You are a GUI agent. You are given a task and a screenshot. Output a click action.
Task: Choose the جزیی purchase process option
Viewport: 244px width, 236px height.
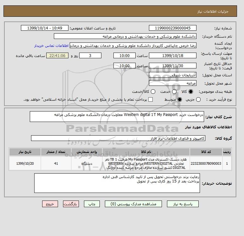[x=198, y=99]
